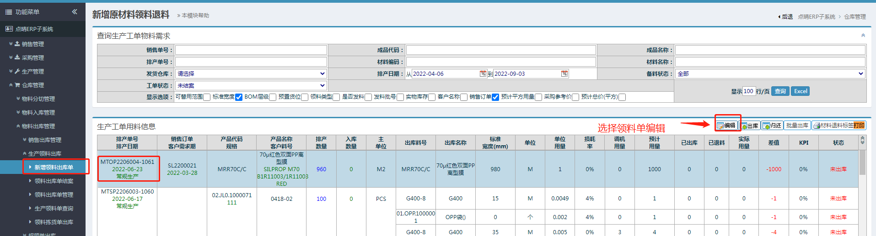
Task: Click the 查询 search button
Action: coord(780,91)
